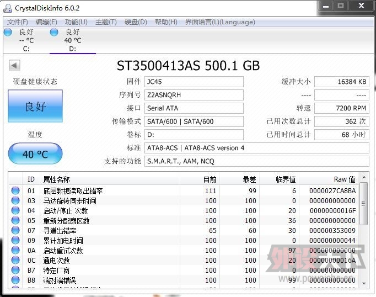Screen dimensions: 376x297
Task: Click the raw value 0000027CA8BA
Action: [x=332, y=191]
